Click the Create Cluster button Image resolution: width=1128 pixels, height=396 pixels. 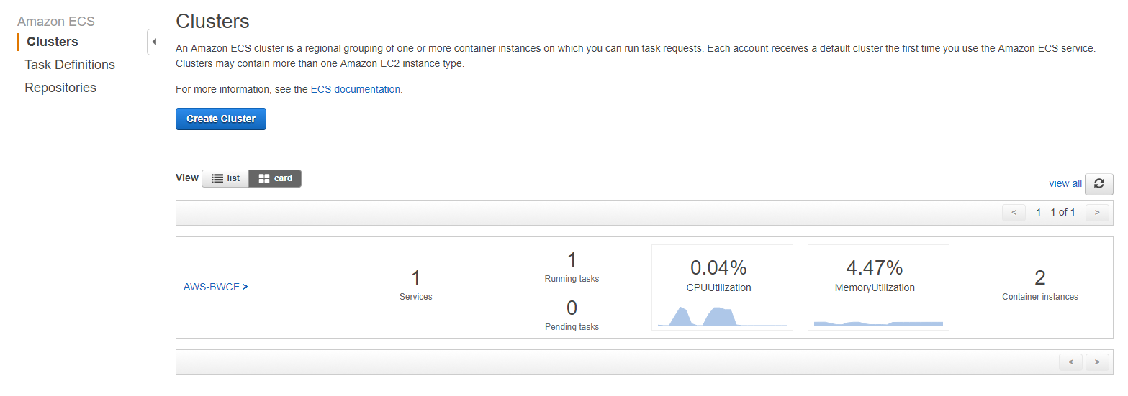221,119
